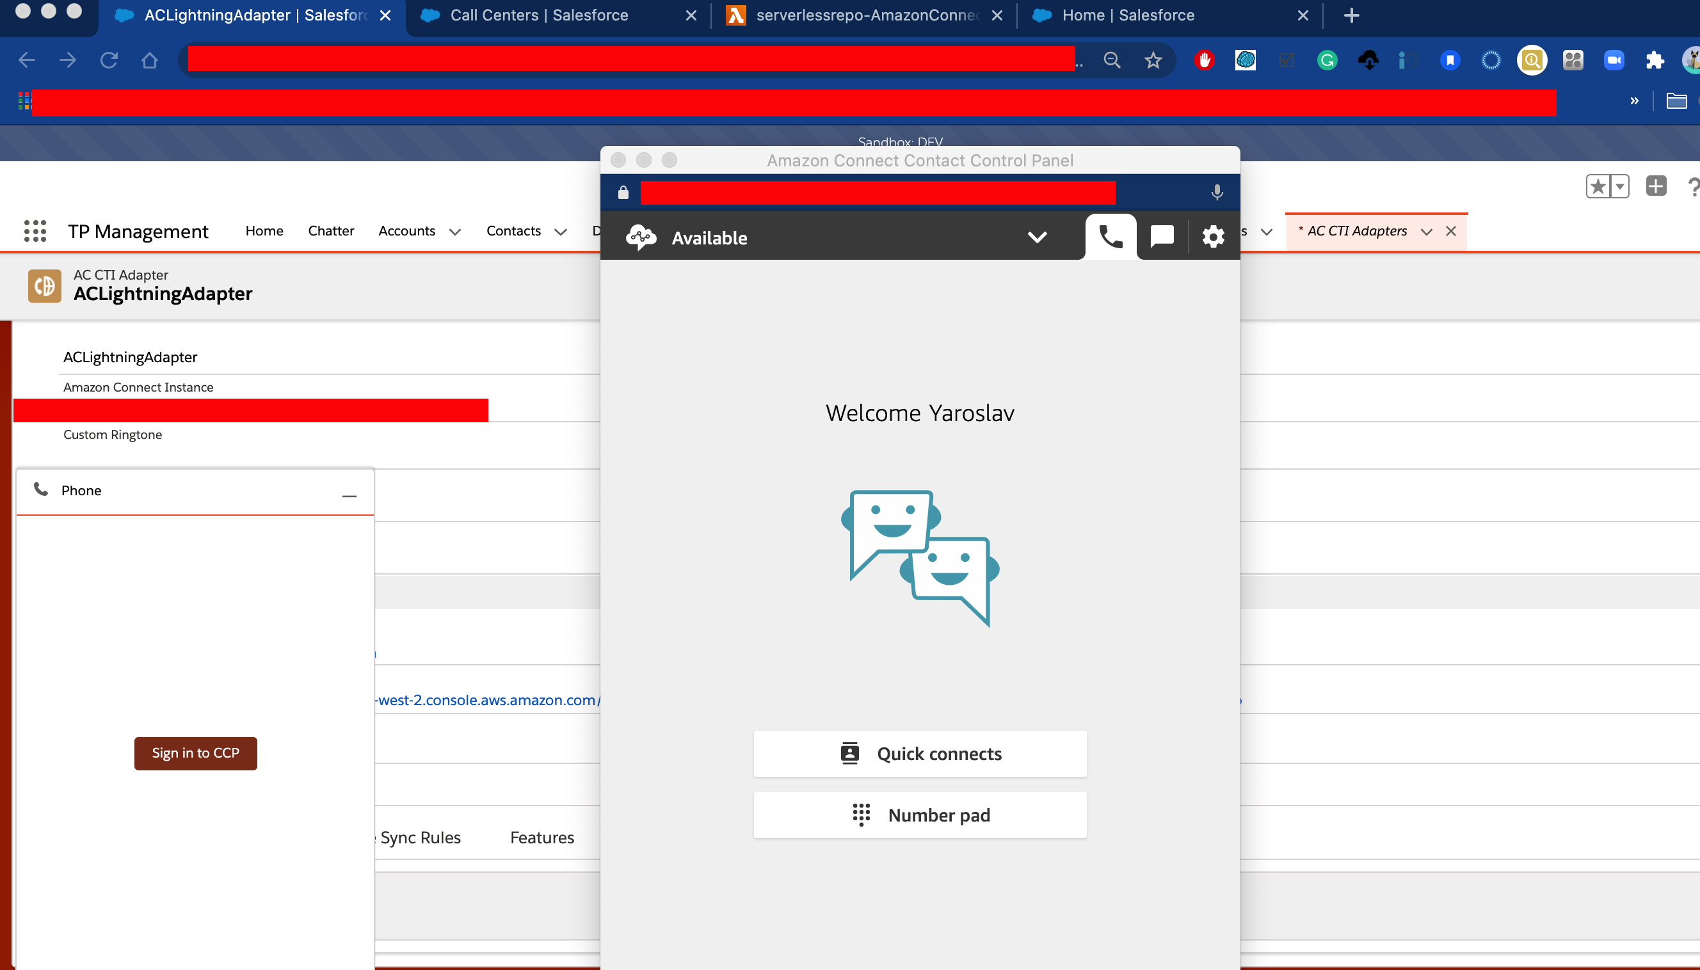Click the Sign in to CCP button
Screen dimensions: 1700x970
tap(195, 753)
